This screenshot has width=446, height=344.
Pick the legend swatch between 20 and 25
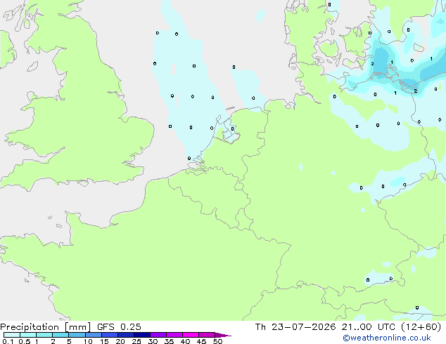(125, 335)
